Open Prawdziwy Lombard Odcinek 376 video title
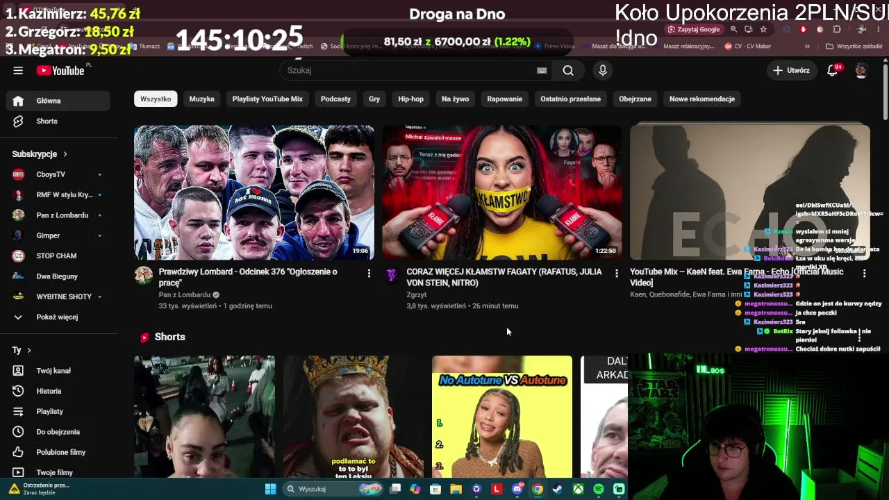The width and height of the screenshot is (889, 500). pyautogui.click(x=248, y=277)
